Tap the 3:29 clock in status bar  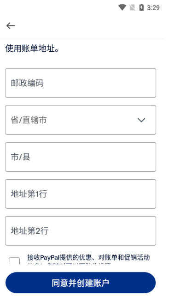(x=153, y=7)
